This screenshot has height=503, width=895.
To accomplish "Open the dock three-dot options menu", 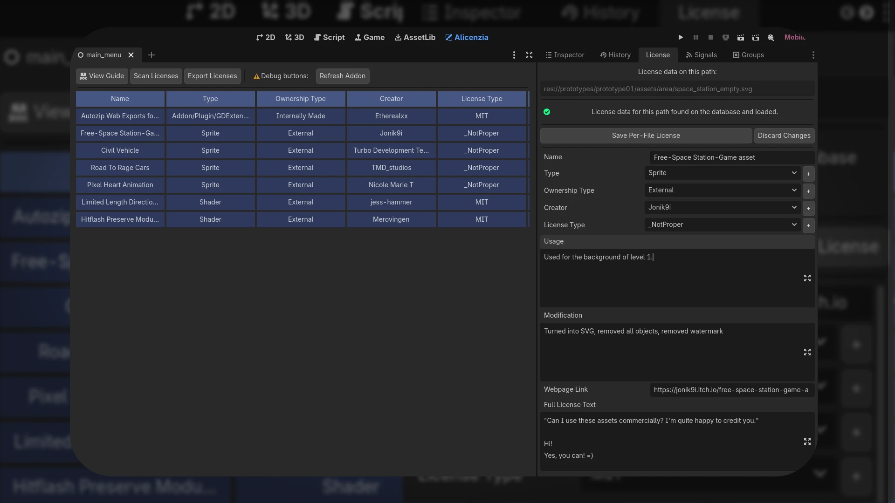I will pyautogui.click(x=813, y=55).
